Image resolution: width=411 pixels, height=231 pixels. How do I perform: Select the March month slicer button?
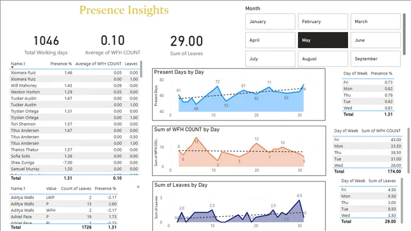375,21
